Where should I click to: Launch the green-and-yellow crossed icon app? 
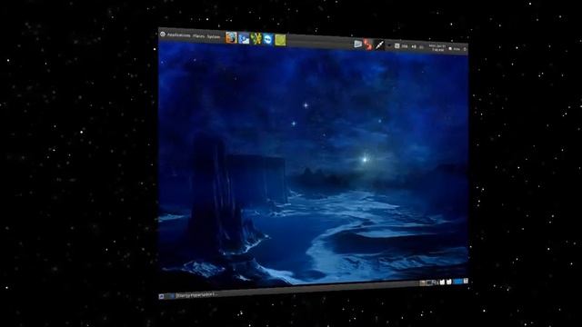[x=256, y=38]
